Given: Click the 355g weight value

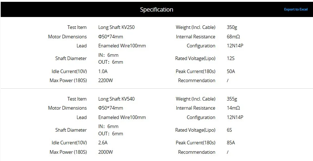Looking at the screenshot, I should (x=232, y=99).
